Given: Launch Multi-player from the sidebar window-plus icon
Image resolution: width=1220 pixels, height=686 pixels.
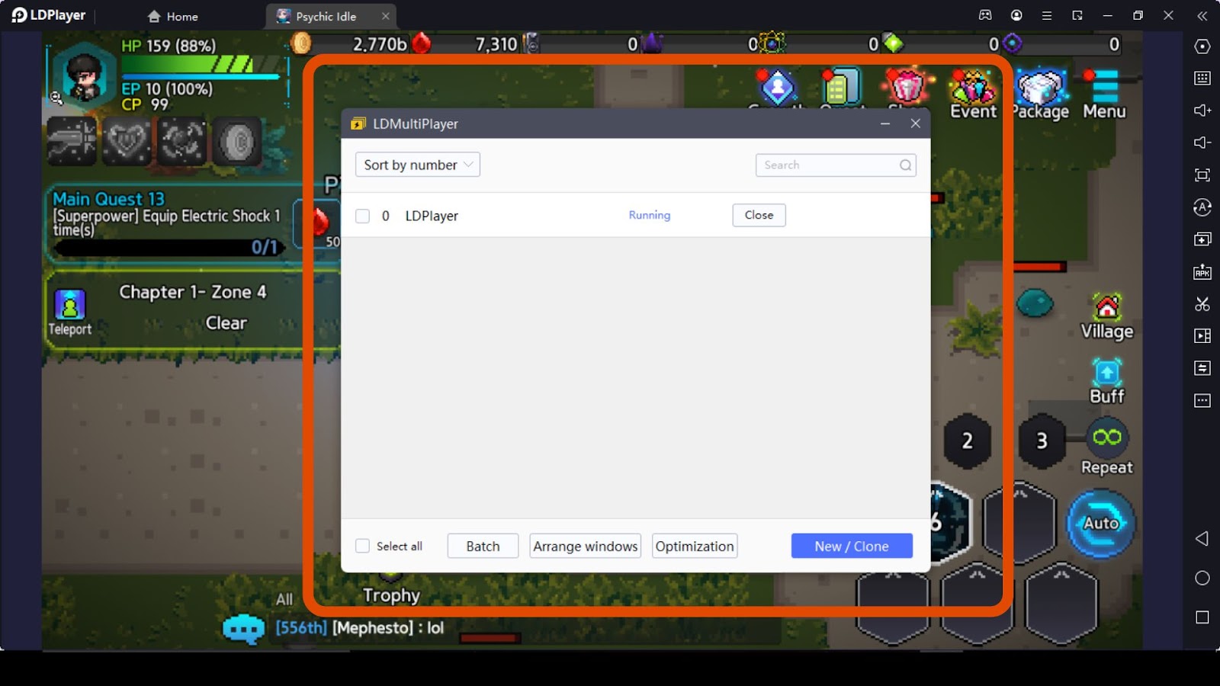Looking at the screenshot, I should pos(1202,239).
